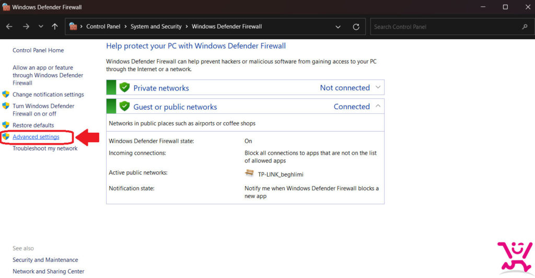Image resolution: width=535 pixels, height=278 pixels.
Task: Refresh the Control Panel page
Action: (356, 27)
